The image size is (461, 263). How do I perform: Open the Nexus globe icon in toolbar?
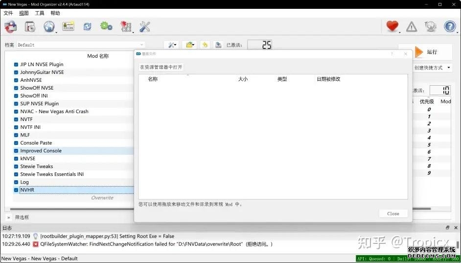[x=48, y=27]
